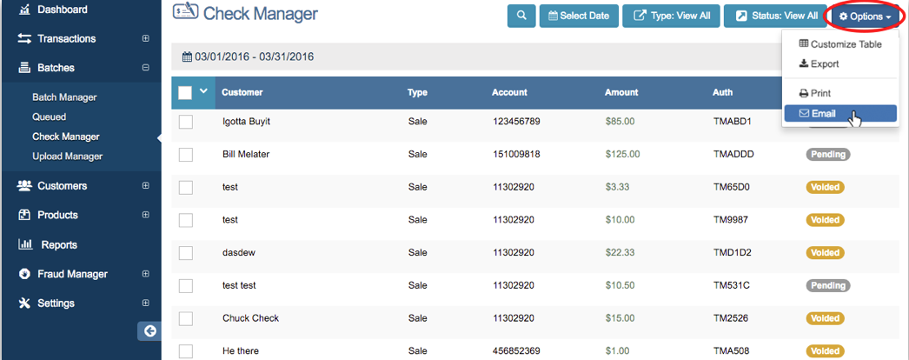Screen dimensions: 909x360
Task: Expand the Transactions sidebar section
Action: coord(145,39)
